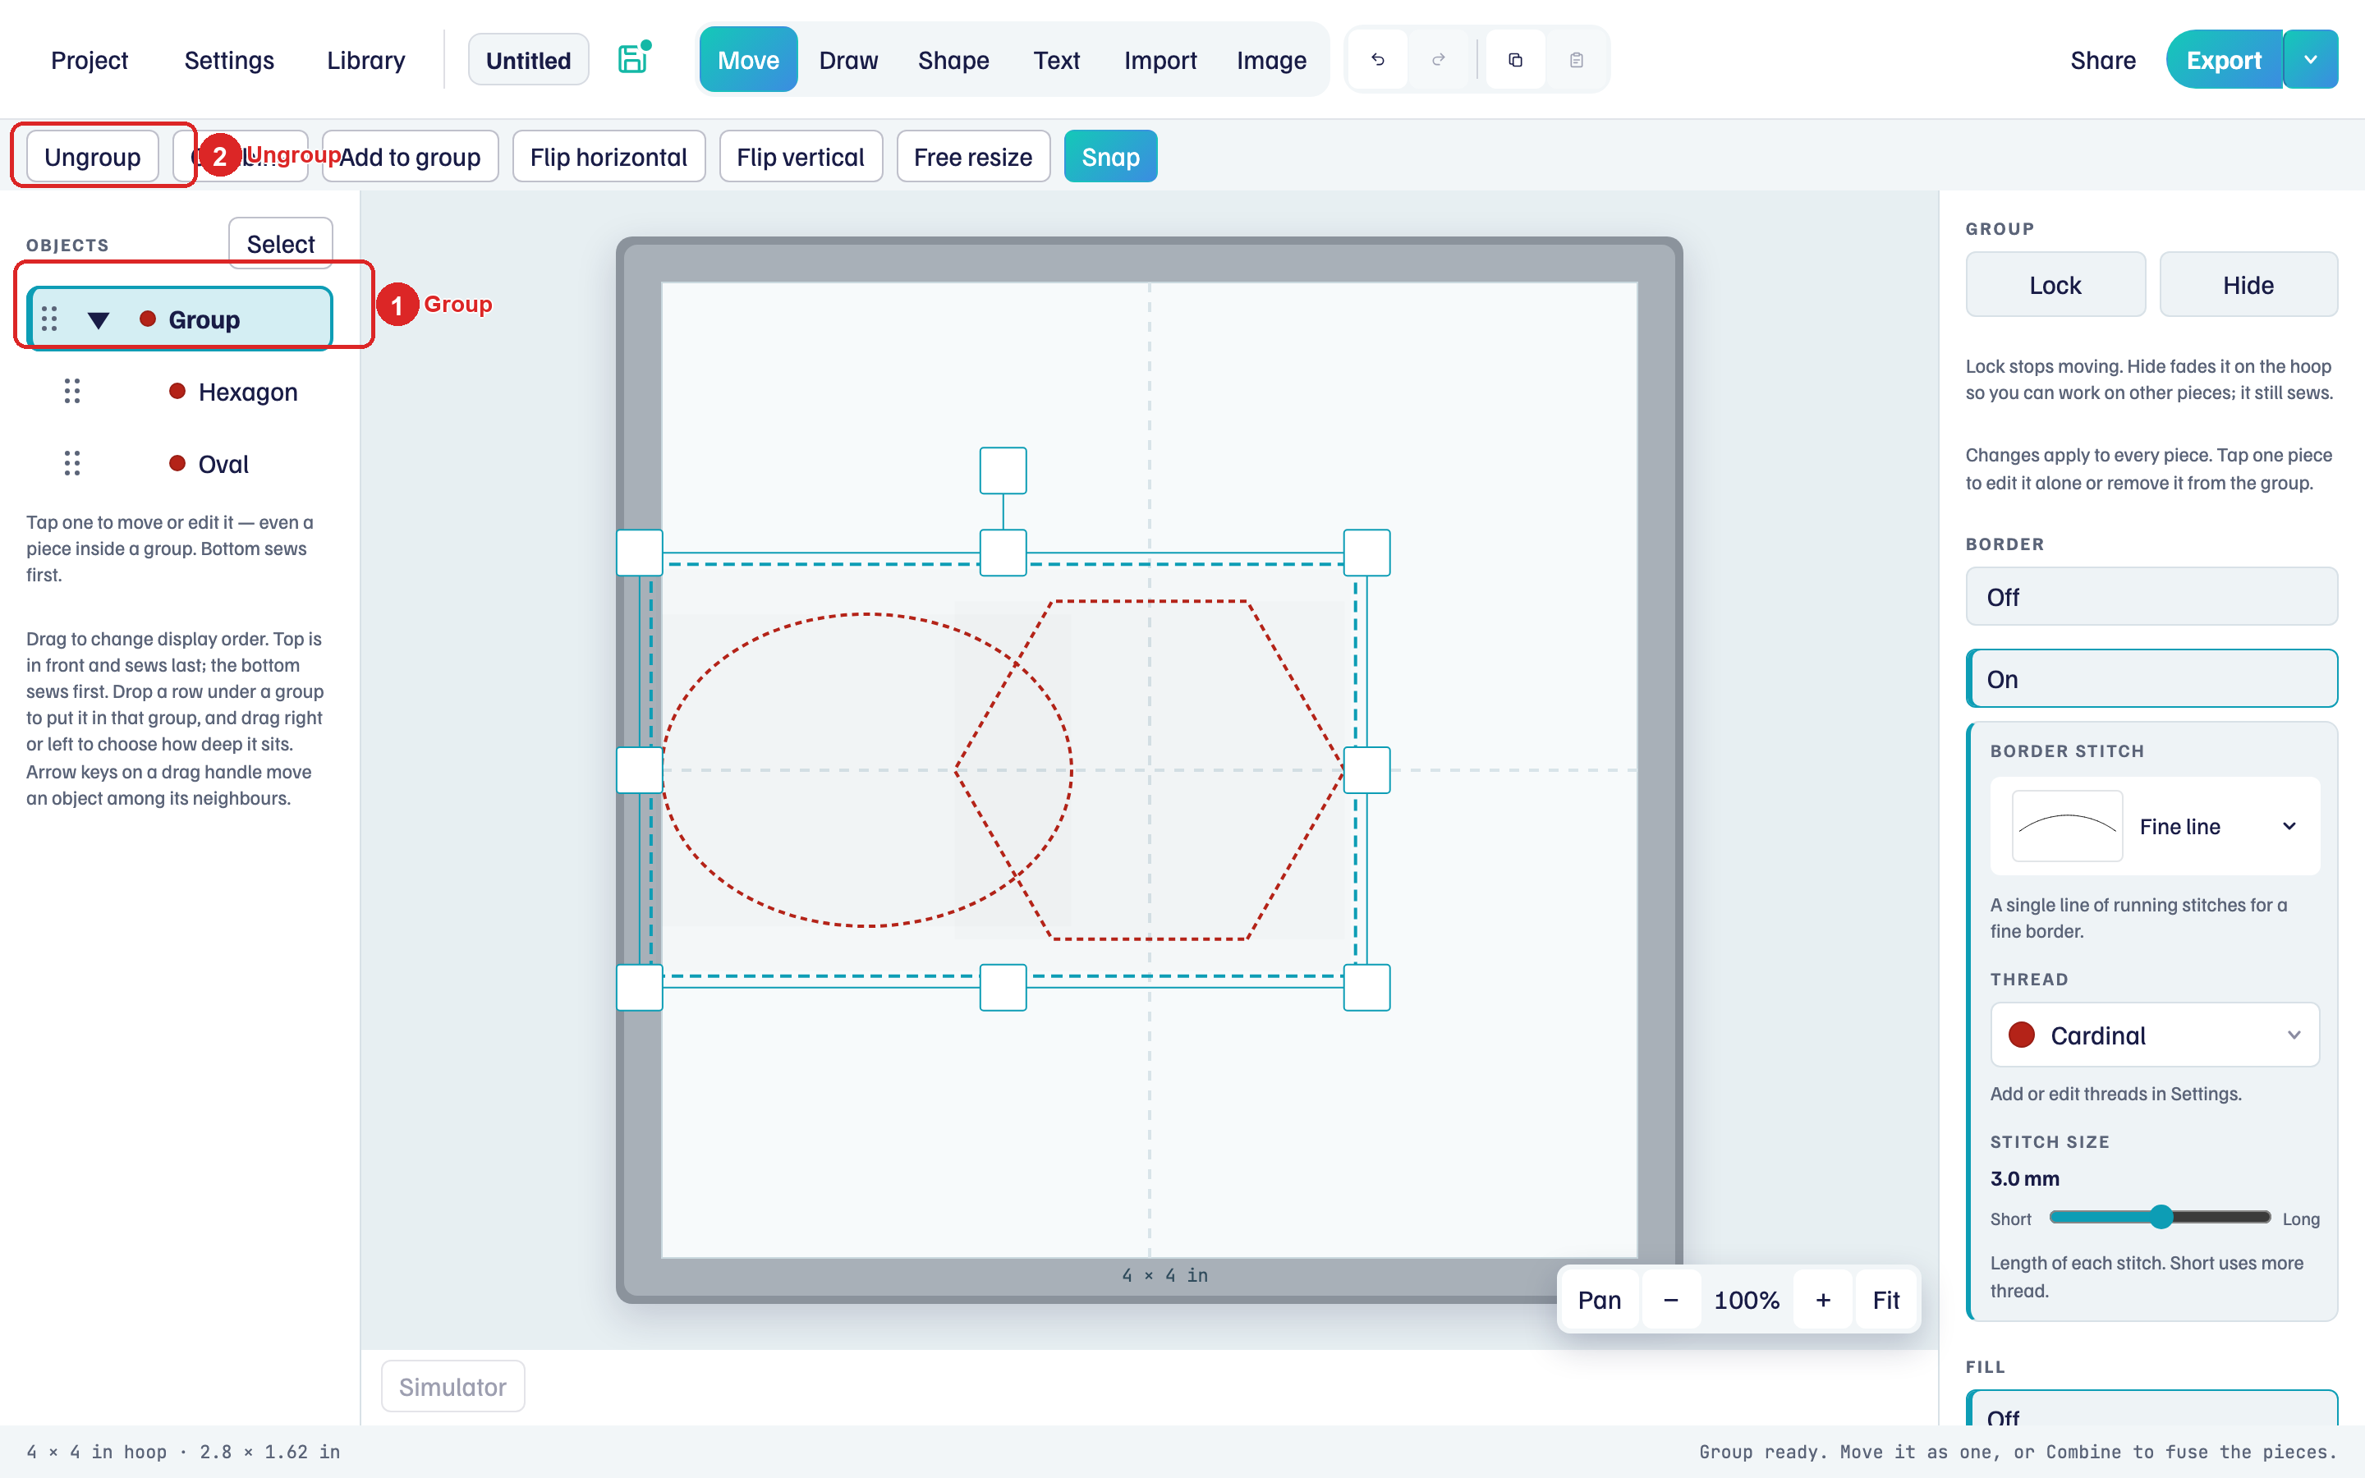Undo the last action

[x=1377, y=60]
